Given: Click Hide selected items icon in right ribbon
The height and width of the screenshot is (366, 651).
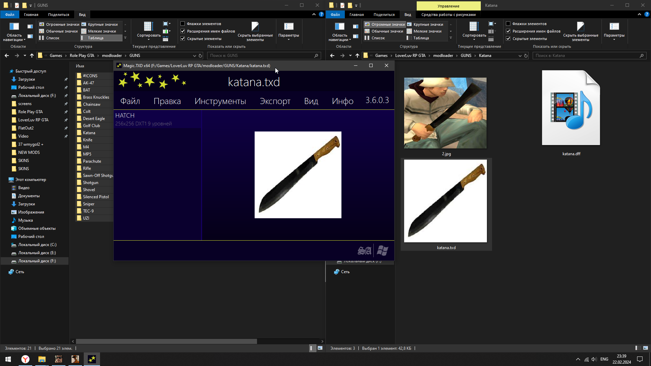Looking at the screenshot, I should 580,27.
